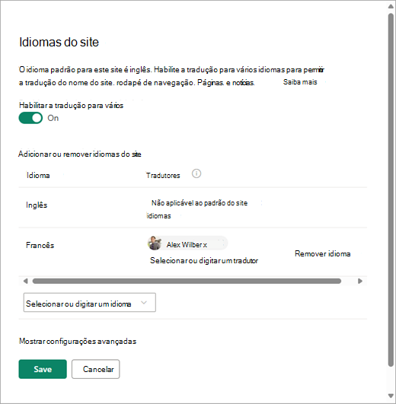Image resolution: width=396 pixels, height=404 pixels.
Task: Click the language table horizontal scrollbar thumb
Action: 187,281
